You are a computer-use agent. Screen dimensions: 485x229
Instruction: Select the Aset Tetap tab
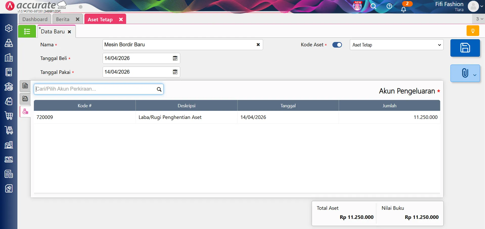click(100, 19)
